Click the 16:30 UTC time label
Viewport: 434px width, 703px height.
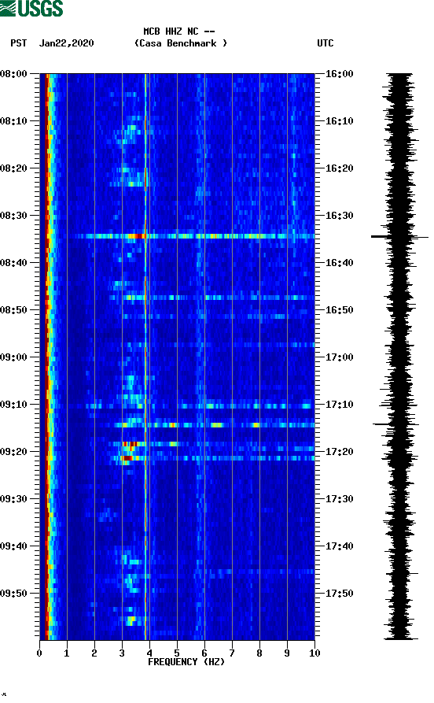click(x=339, y=216)
